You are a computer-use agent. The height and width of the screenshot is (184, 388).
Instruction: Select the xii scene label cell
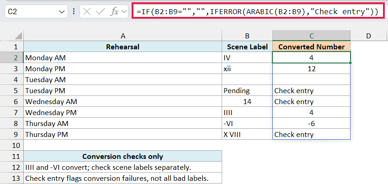point(247,68)
